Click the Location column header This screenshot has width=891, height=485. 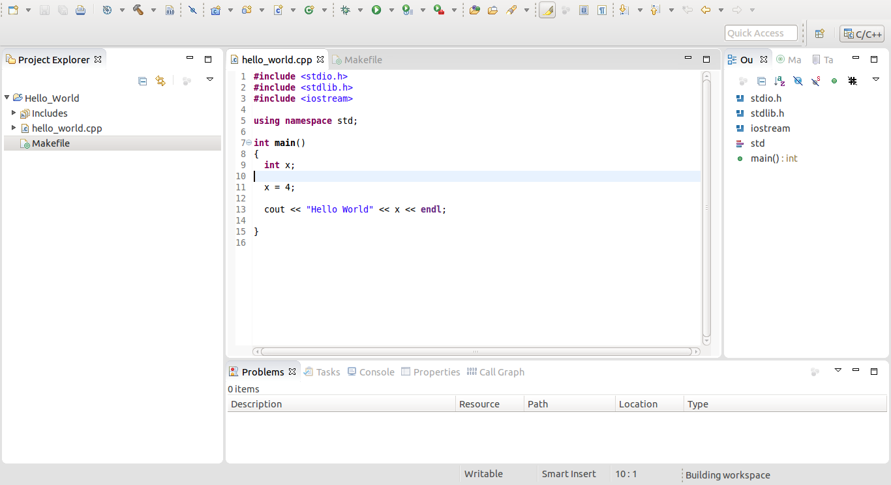point(650,404)
